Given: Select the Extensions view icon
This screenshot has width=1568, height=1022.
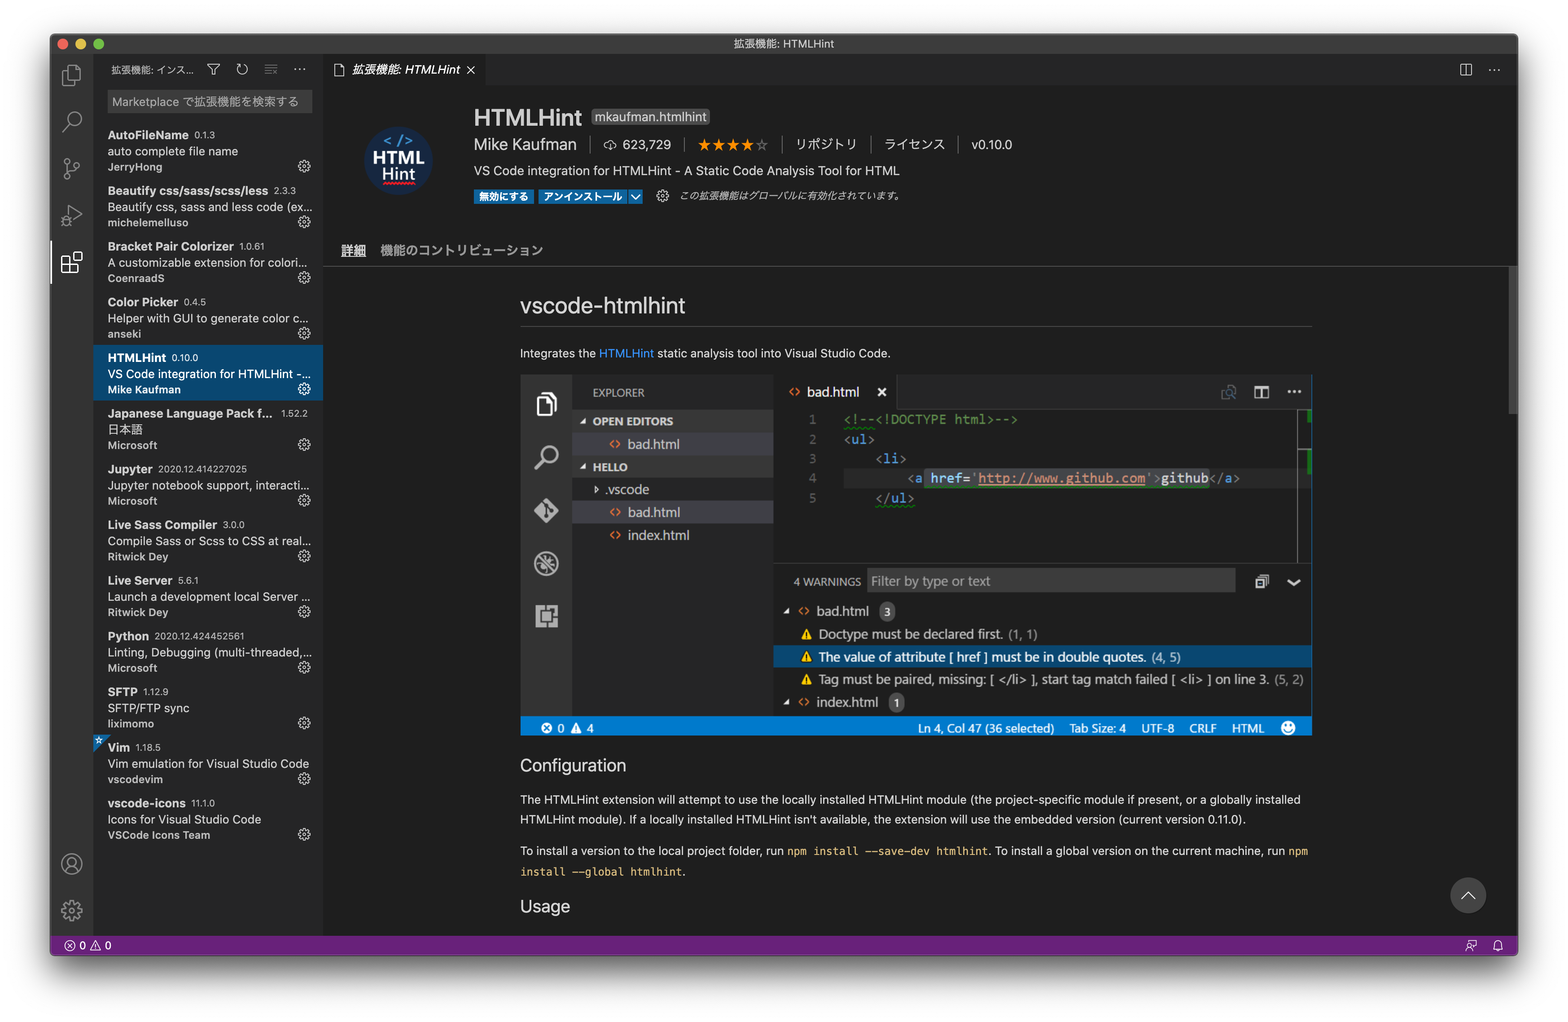Looking at the screenshot, I should [71, 262].
